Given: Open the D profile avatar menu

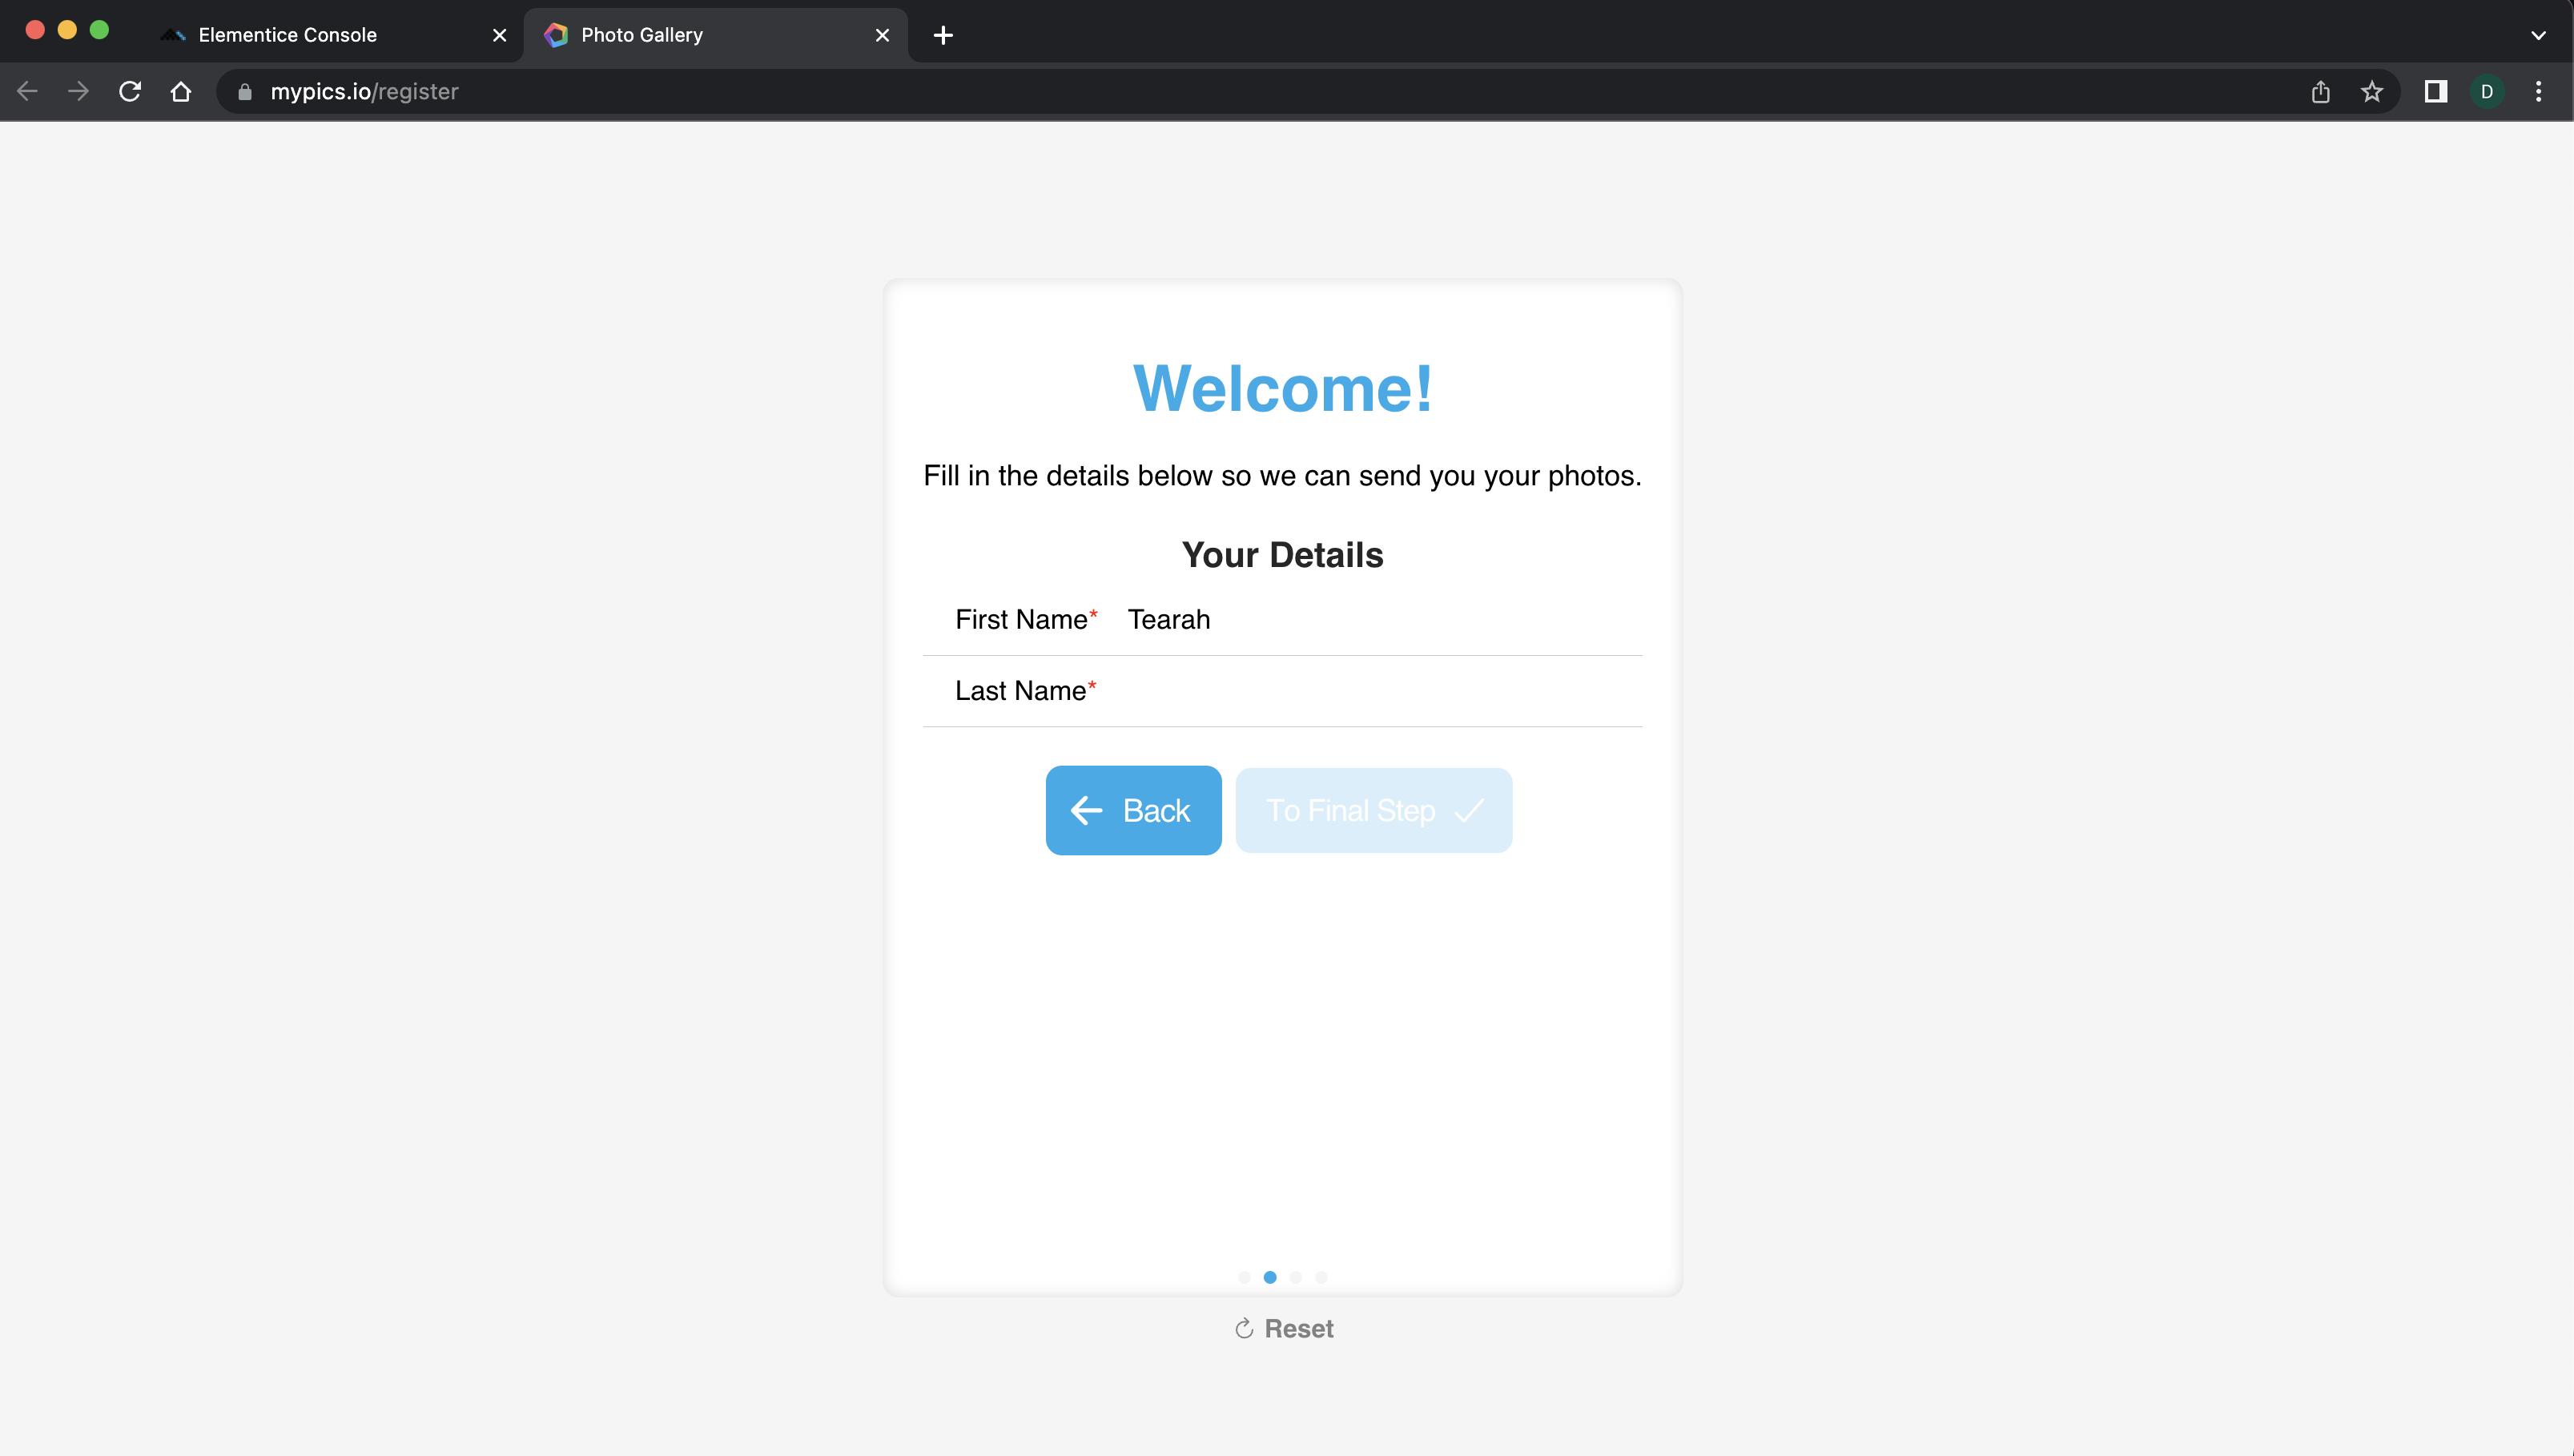Looking at the screenshot, I should click(x=2487, y=92).
